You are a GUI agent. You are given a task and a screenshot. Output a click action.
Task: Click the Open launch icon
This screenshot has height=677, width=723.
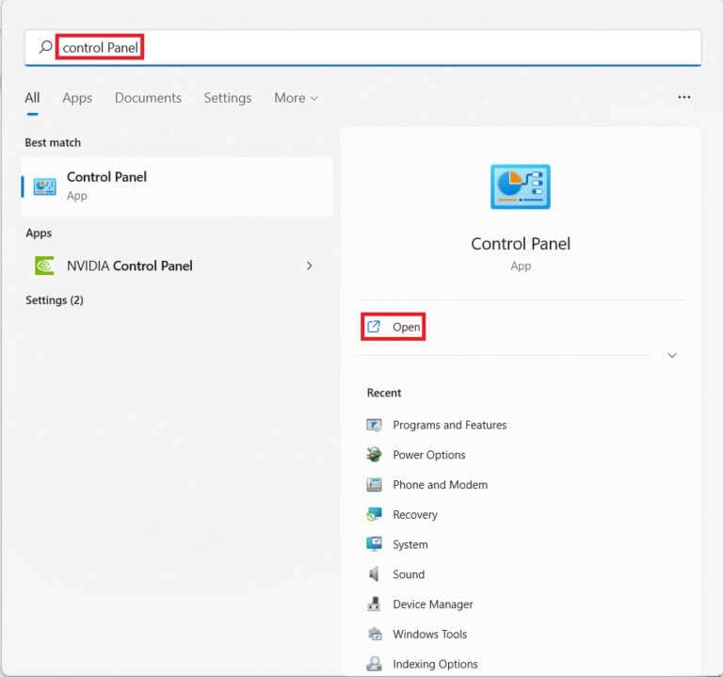374,327
